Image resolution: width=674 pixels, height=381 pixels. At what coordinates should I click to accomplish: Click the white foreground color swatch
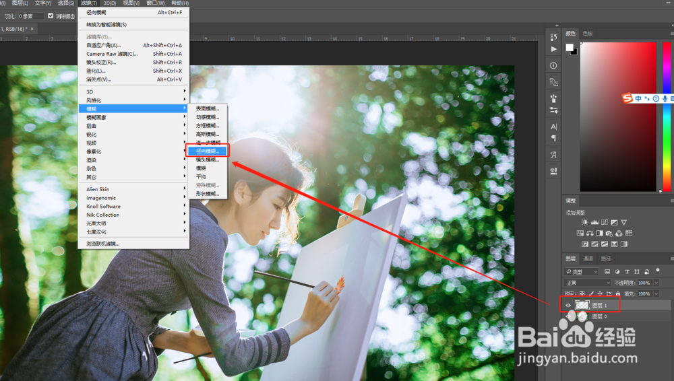570,47
